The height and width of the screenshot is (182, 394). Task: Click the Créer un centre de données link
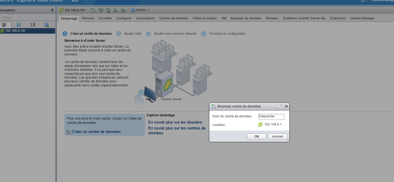coord(96,132)
